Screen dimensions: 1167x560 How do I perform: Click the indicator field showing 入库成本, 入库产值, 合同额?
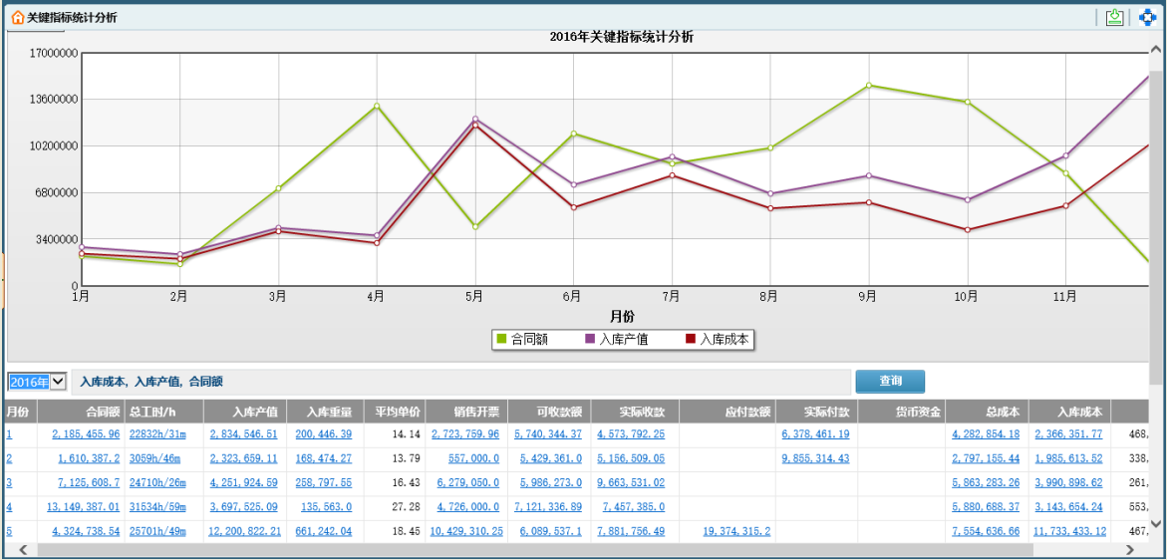click(x=461, y=382)
